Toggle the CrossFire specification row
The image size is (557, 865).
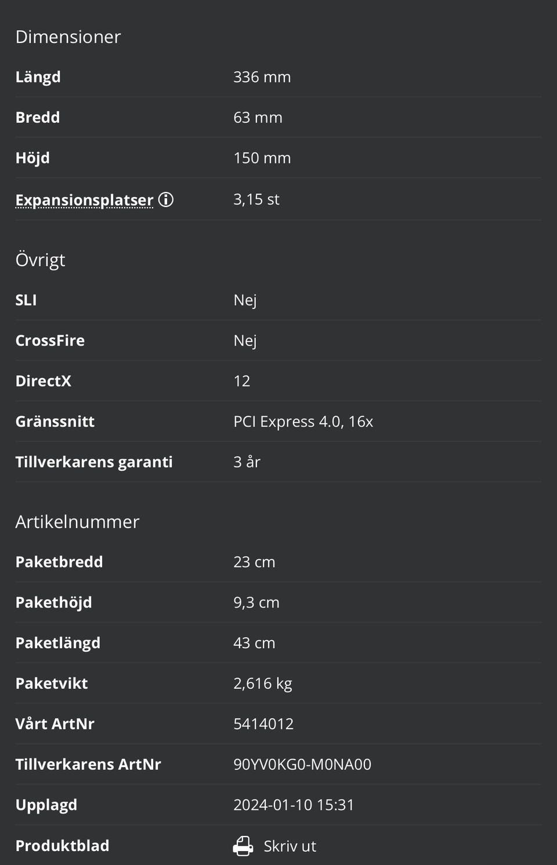click(50, 340)
